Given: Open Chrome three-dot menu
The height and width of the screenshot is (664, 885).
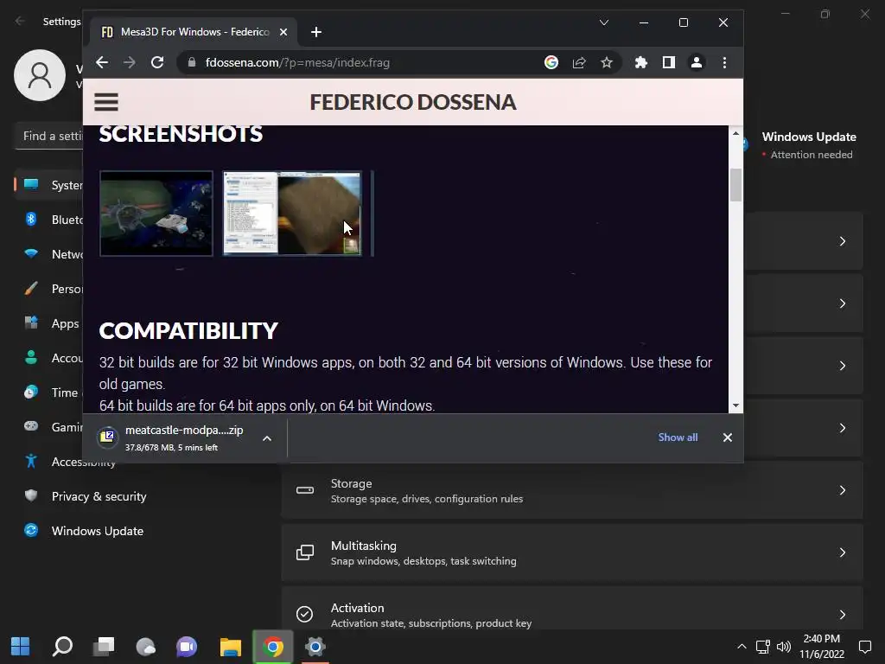Looking at the screenshot, I should (x=725, y=62).
